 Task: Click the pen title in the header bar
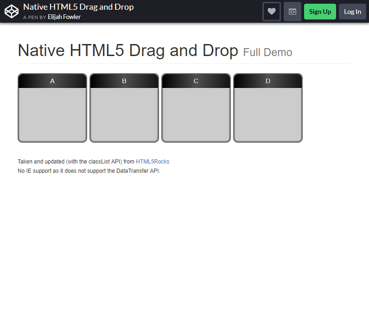coord(78,7)
